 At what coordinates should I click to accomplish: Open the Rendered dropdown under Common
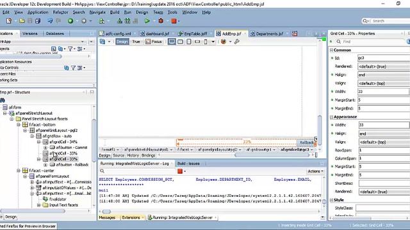tap(384, 66)
